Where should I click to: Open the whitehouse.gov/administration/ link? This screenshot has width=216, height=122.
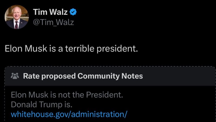(x=69, y=114)
